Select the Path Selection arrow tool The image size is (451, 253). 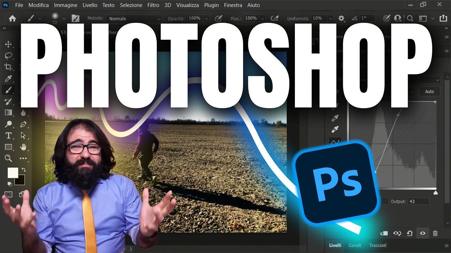click(x=23, y=136)
